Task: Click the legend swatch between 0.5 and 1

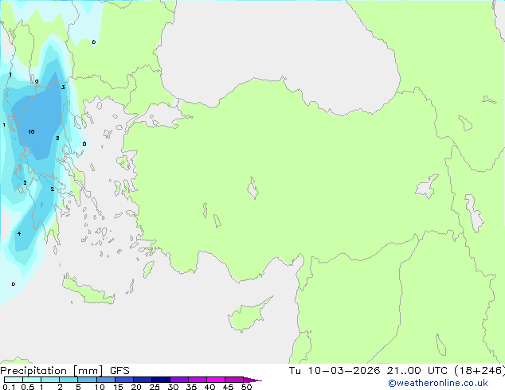Action: pyautogui.click(x=32, y=380)
